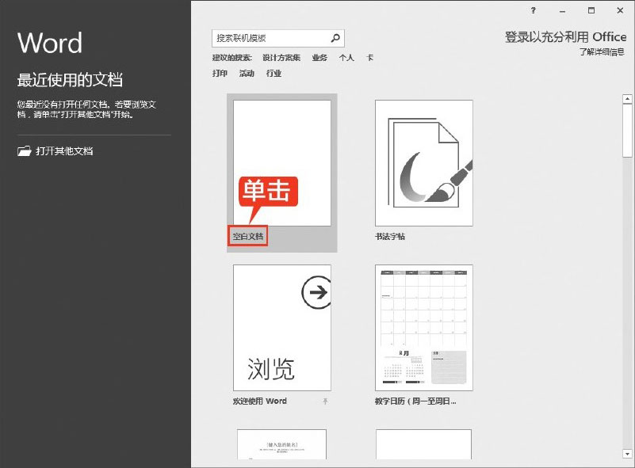Image resolution: width=635 pixels, height=468 pixels.
Task: Maximize the Word window
Action: [591, 10]
